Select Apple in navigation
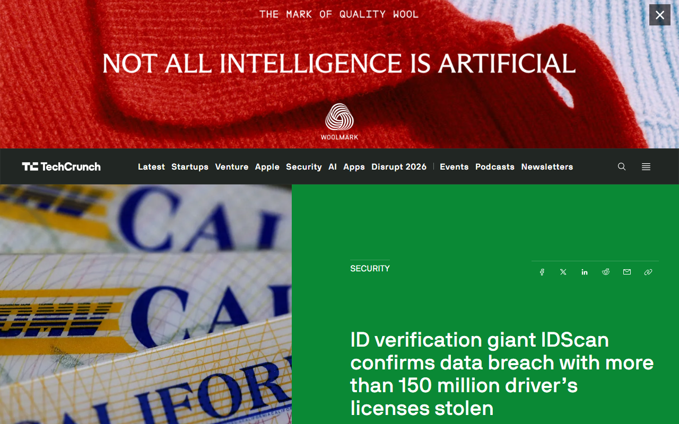 [267, 166]
